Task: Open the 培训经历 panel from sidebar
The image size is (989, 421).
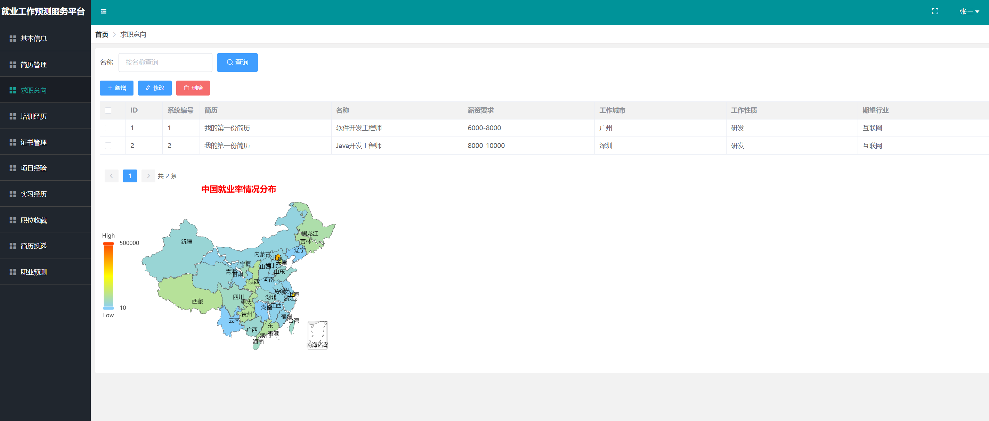Action: click(x=34, y=116)
